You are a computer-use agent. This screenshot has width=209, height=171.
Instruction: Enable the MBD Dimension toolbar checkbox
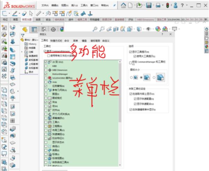coord(46,70)
